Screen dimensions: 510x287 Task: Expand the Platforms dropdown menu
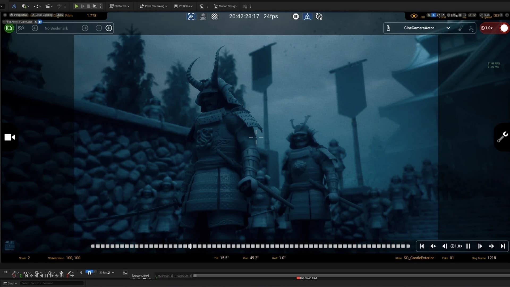pos(120,6)
